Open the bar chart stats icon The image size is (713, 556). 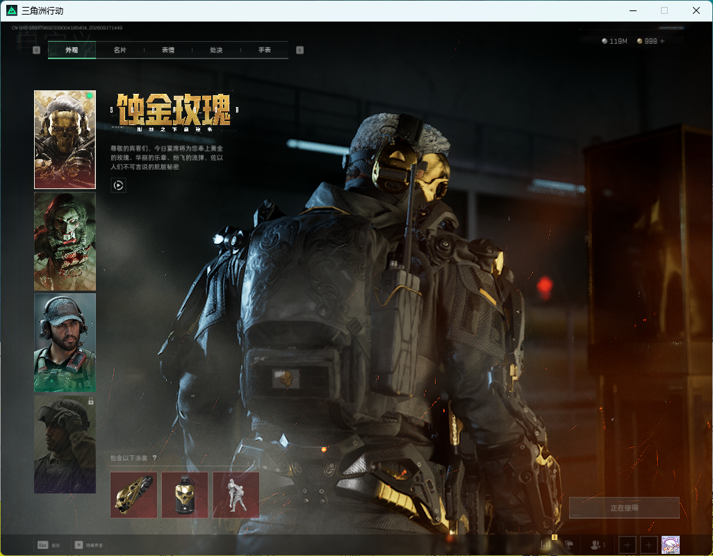[x=547, y=544]
